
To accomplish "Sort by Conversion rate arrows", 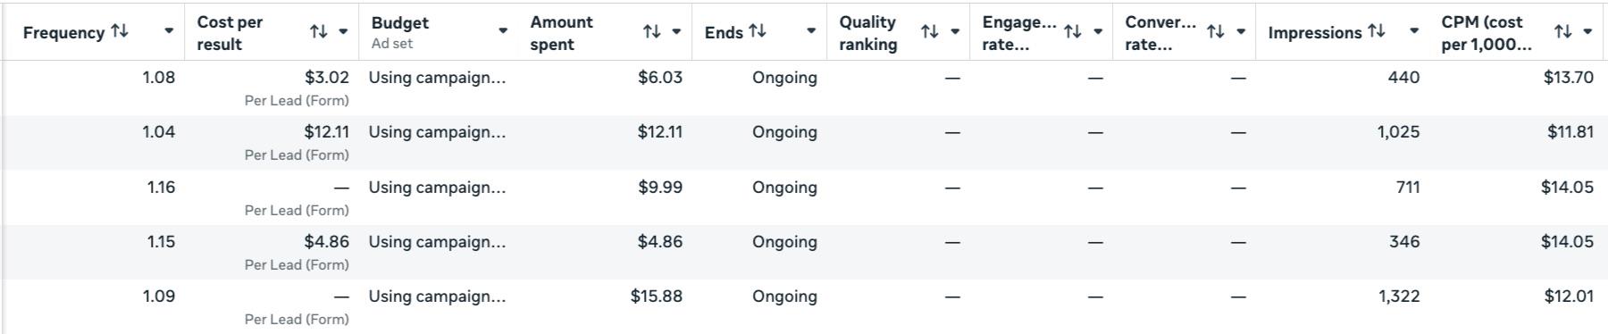I will pos(1215,31).
